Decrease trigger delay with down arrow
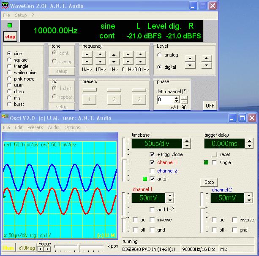The image size is (259, 256). click(x=249, y=146)
